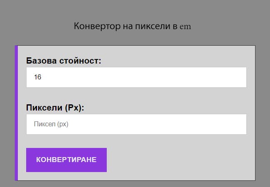Image resolution: width=270 pixels, height=187 pixels.
Task: Click the value 16 in base field
Action: [x=38, y=77]
